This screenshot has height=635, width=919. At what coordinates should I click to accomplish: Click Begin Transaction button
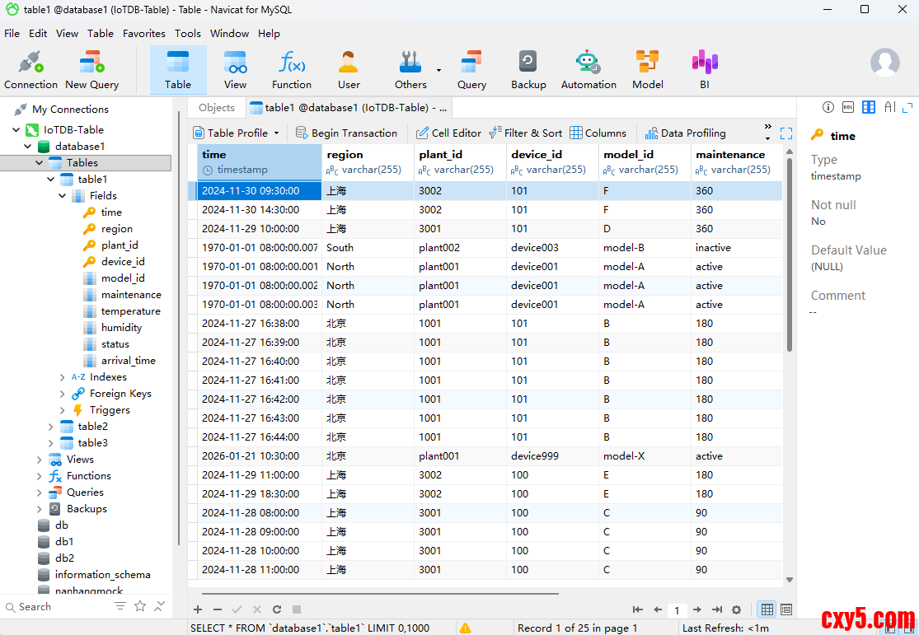(x=346, y=133)
